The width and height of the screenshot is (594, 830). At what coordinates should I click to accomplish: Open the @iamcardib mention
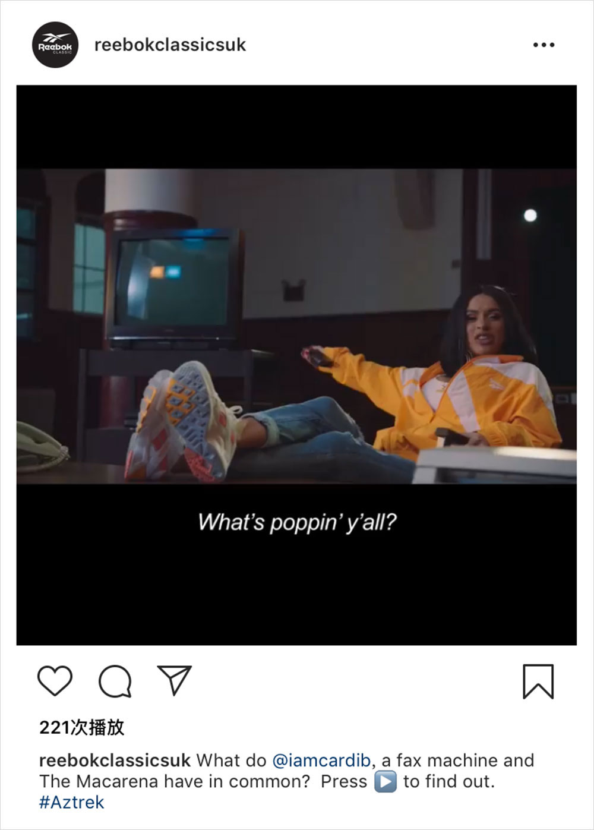[x=322, y=760]
